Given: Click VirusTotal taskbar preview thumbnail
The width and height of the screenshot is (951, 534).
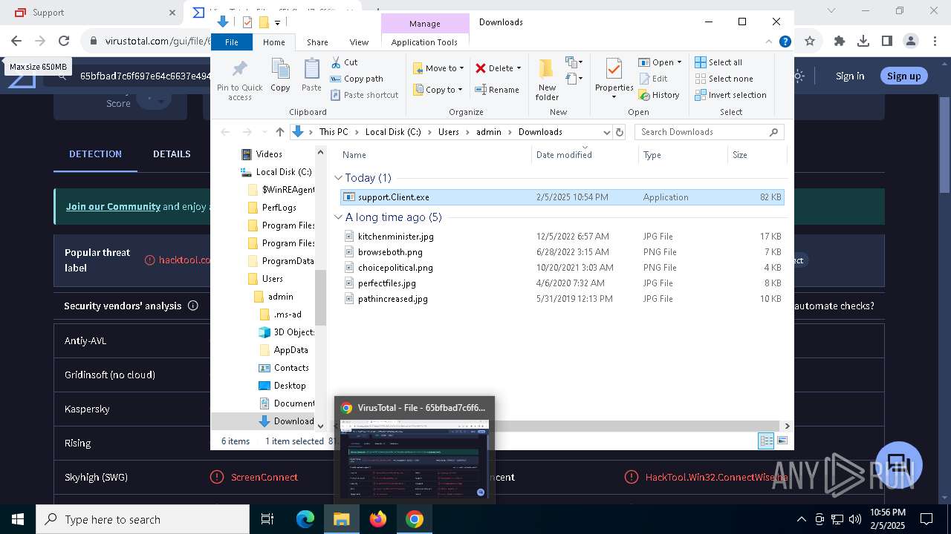Looking at the screenshot, I should (415, 458).
